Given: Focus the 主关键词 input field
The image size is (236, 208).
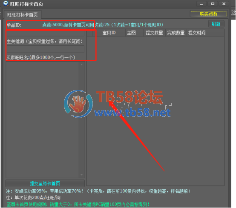Looking at the screenshot, I should pyautogui.click(x=46, y=49).
